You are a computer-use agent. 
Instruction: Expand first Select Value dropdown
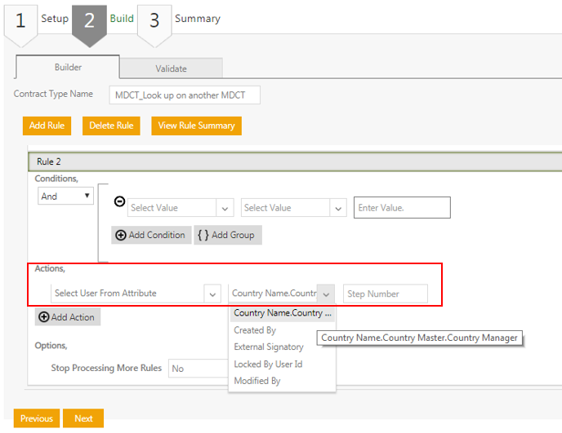tap(225, 208)
